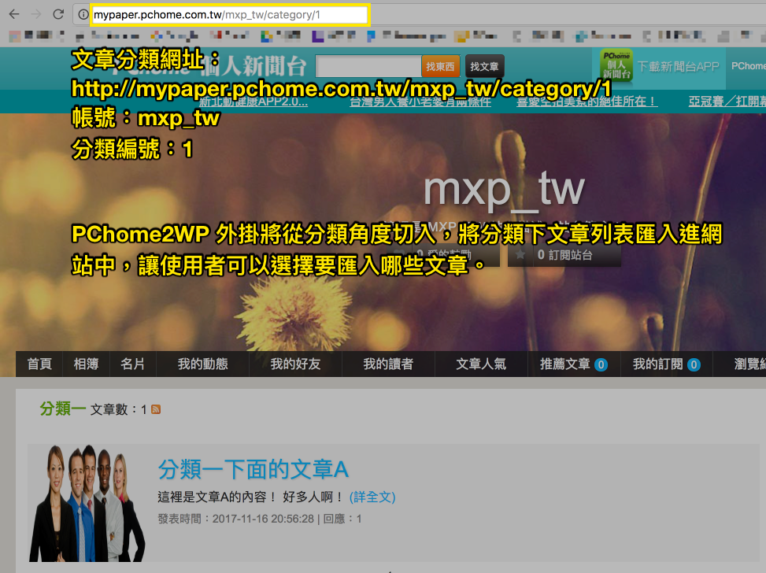Open the 文章人氣 tab
Image resolution: width=766 pixels, height=573 pixels.
coord(481,364)
